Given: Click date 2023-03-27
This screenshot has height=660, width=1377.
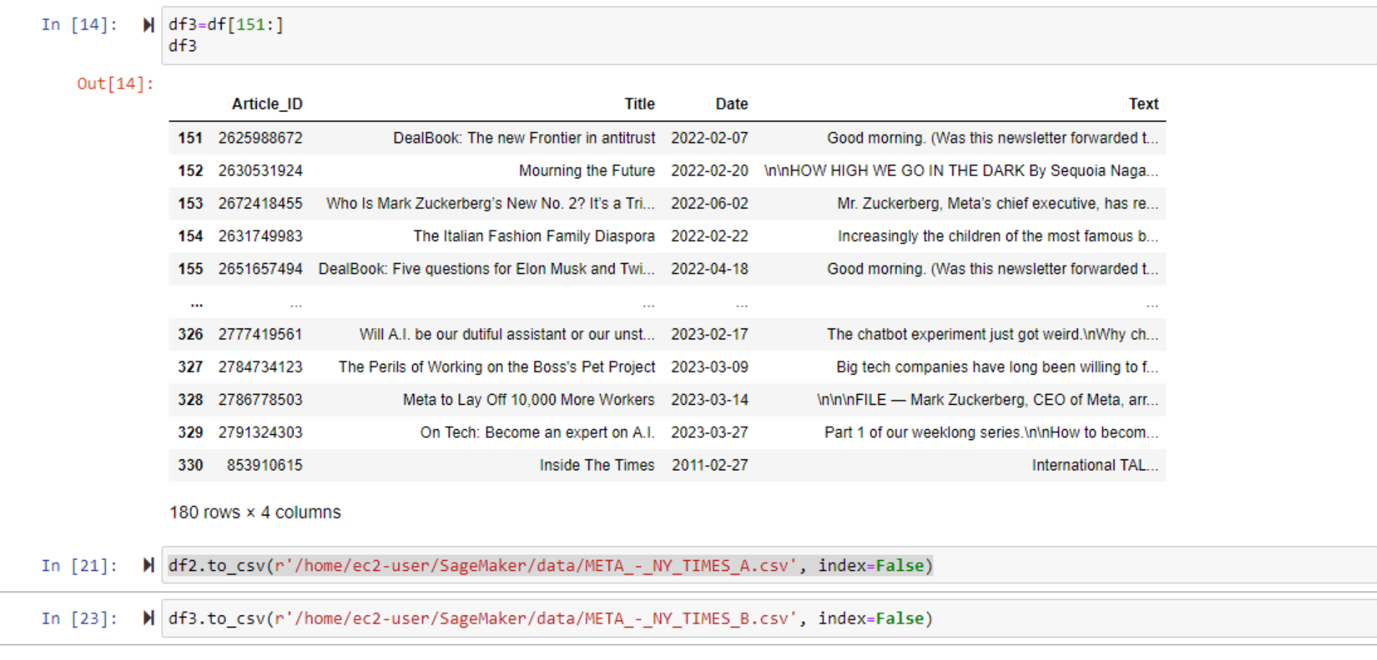Looking at the screenshot, I should (709, 433).
